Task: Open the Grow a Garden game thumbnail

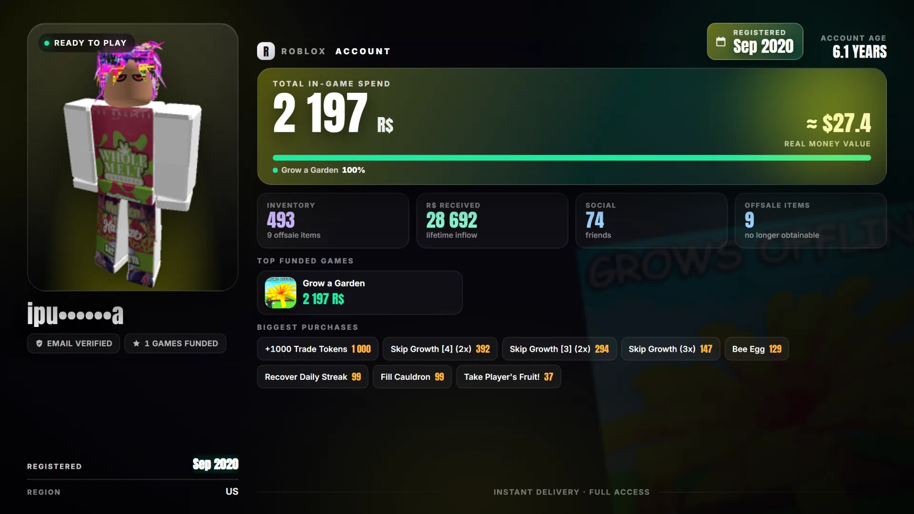Action: (x=280, y=293)
